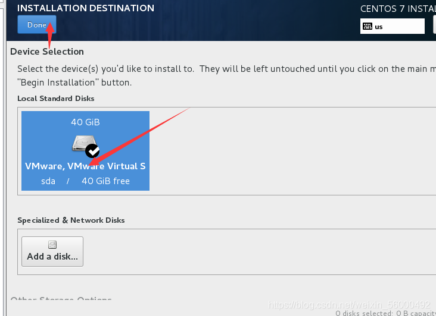The height and width of the screenshot is (316, 436).
Task: Click the Specialized & Network Disks label
Action: pos(71,220)
